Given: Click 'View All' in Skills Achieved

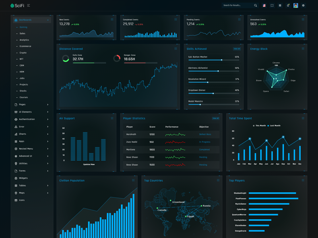Looking at the screenshot, I should click(x=237, y=49).
